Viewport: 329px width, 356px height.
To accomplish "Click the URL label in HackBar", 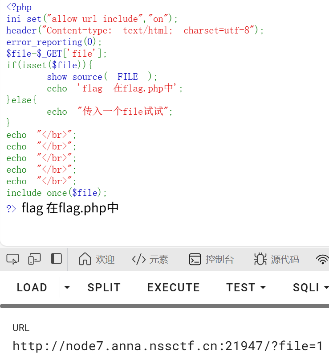I will (21, 328).
